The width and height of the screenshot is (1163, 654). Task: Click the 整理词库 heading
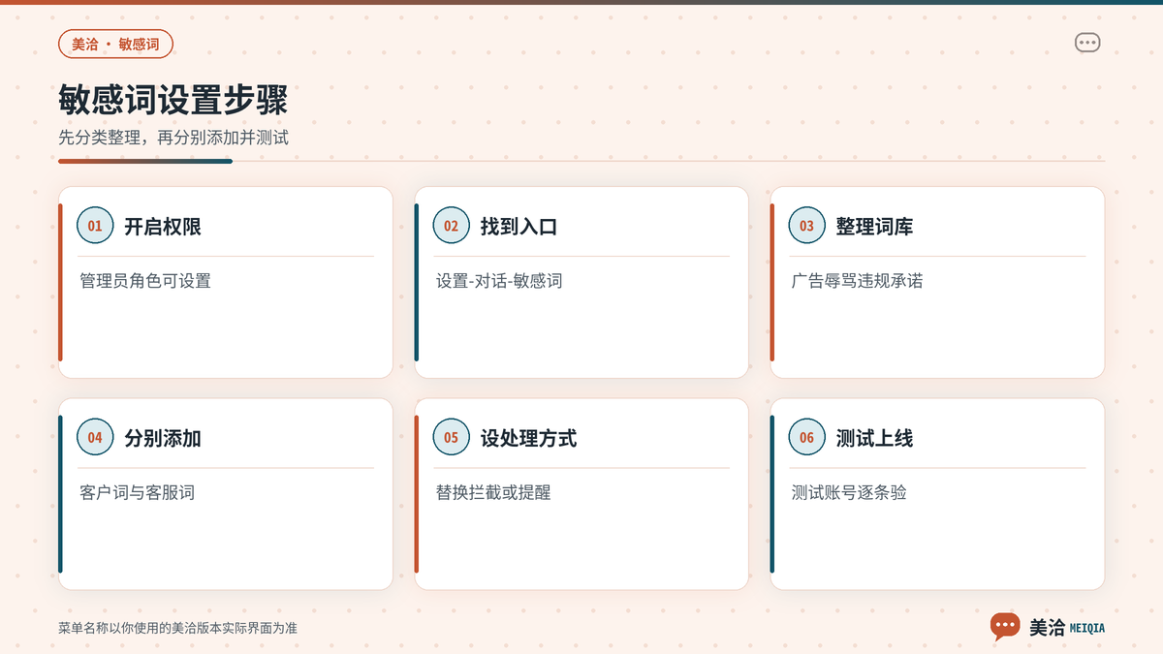[874, 227]
